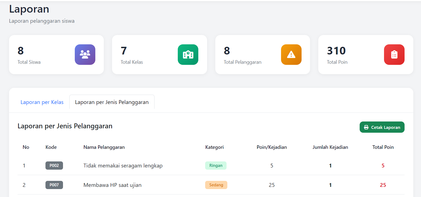Click the P007 code badge
This screenshot has height=197, width=421.
point(54,185)
